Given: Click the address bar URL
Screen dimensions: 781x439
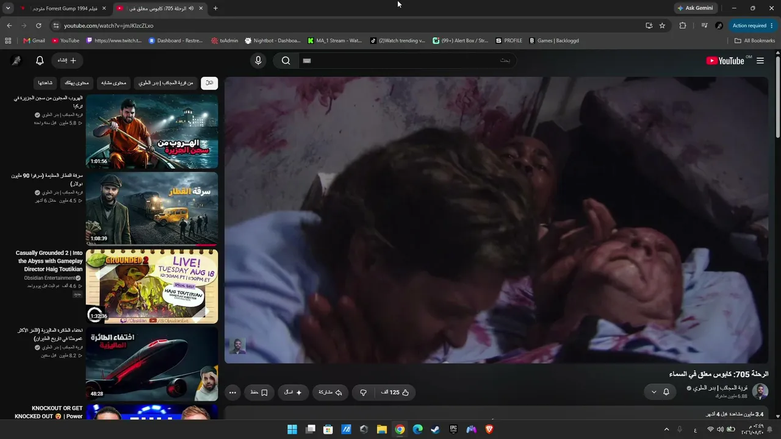Looking at the screenshot, I should (x=109, y=26).
